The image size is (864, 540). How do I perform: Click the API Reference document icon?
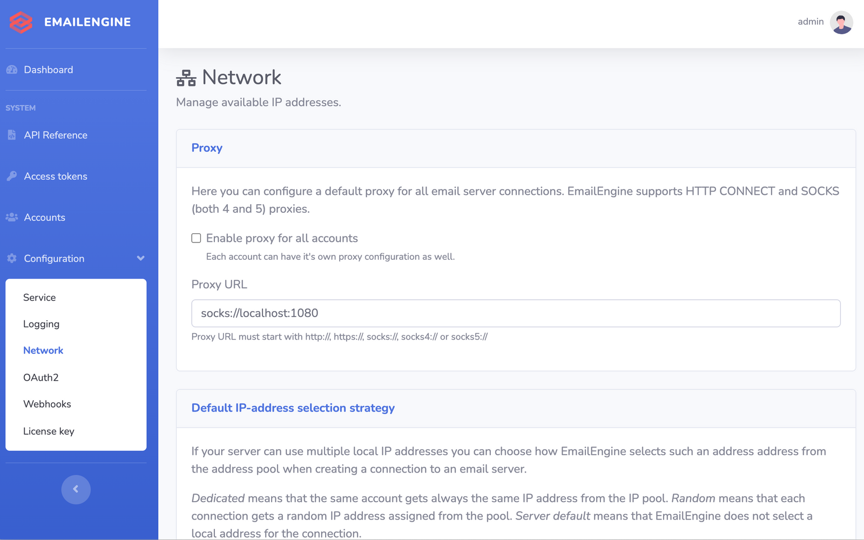point(12,135)
